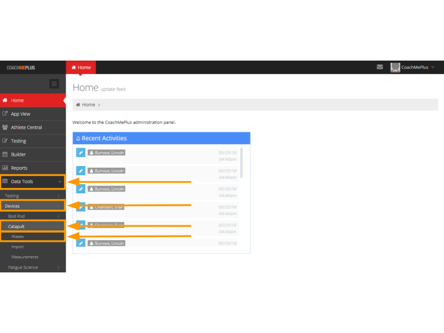Click the CoachMePlus logo
Viewport: 444px width, 333px height.
click(21, 68)
